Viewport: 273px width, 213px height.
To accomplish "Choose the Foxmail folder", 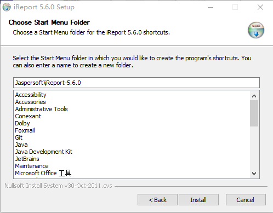I will (25, 130).
